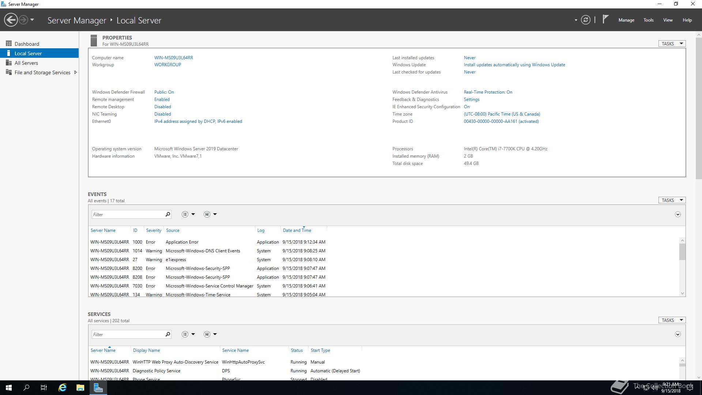Viewport: 702px width, 395px height.
Task: Click the back navigation arrow
Action: click(x=11, y=20)
